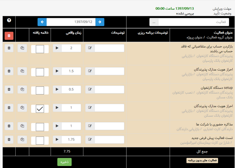The width and height of the screenshot is (235, 168).
Task: Edit description icon in the 1.5 row
Action: coord(90,71)
